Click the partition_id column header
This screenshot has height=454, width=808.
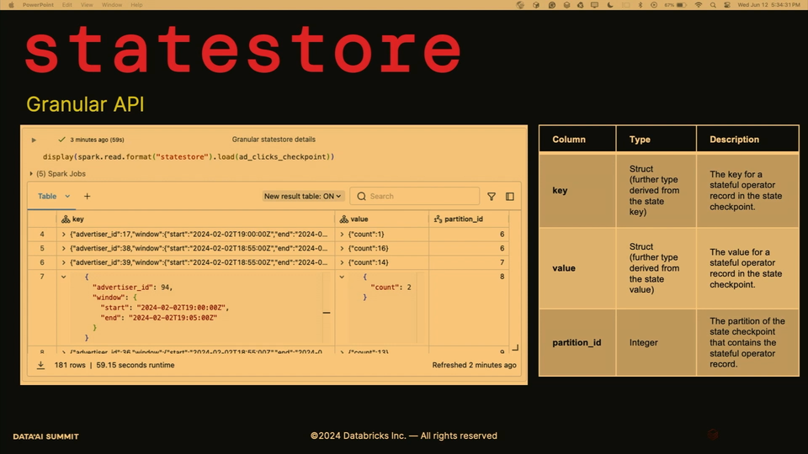pos(469,219)
